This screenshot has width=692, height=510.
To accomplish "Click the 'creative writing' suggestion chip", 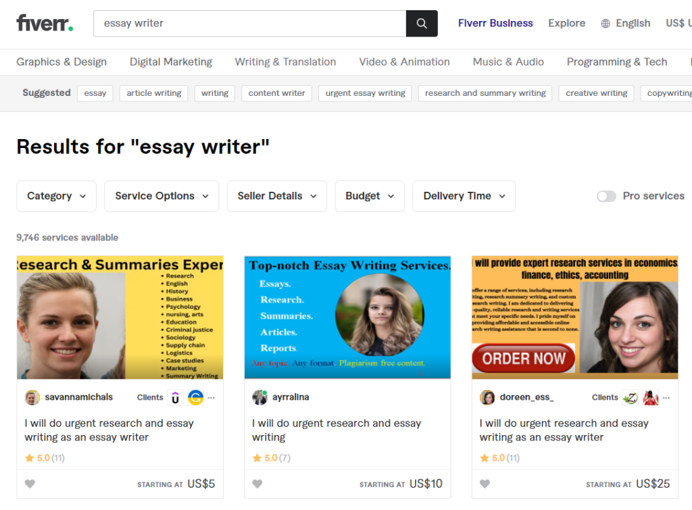I will coord(596,93).
